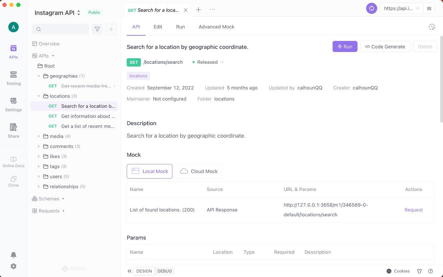443x277 pixels.
Task: Open Online Docs
Action: click(13, 162)
